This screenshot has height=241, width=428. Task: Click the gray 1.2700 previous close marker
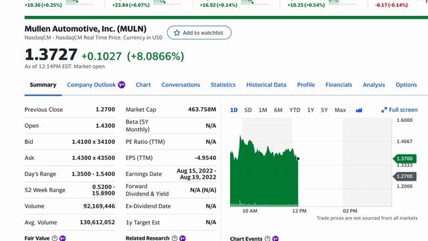pyautogui.click(x=405, y=176)
